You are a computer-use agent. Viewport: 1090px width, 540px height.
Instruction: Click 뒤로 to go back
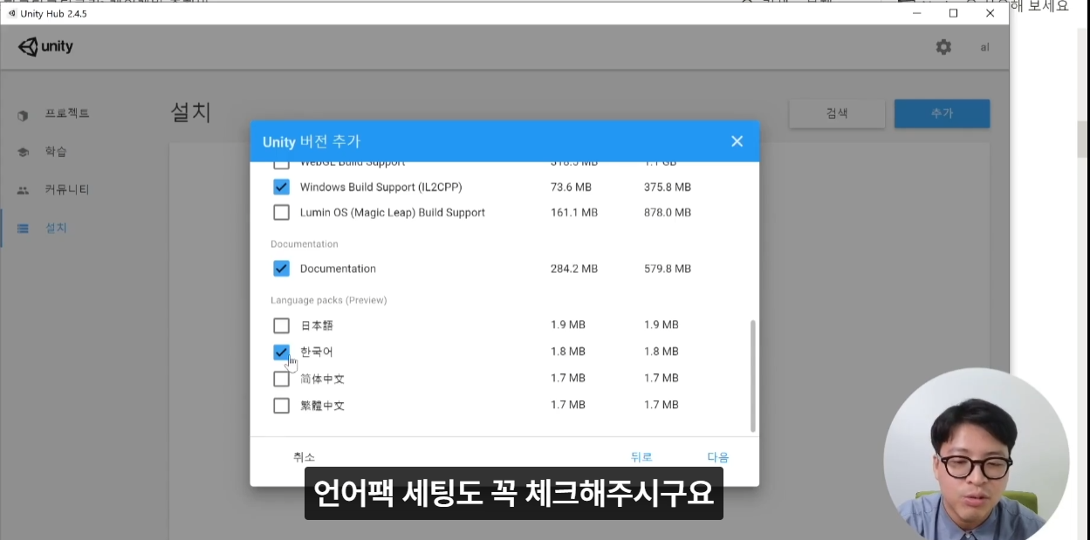(x=641, y=457)
